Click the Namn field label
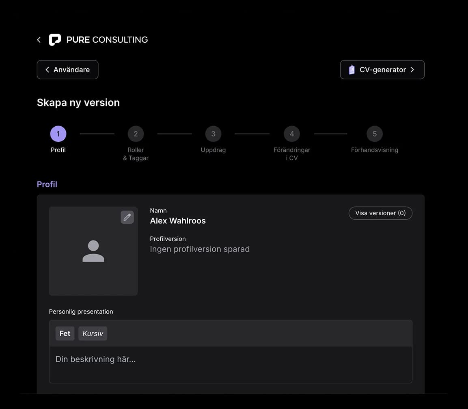 pyautogui.click(x=158, y=211)
